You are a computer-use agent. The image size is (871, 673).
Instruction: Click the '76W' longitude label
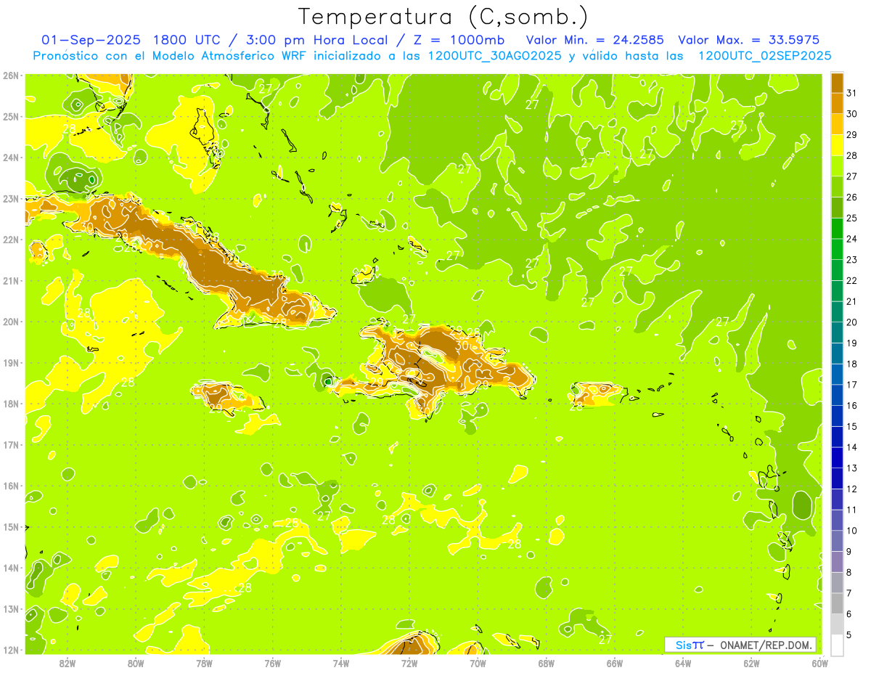272,663
